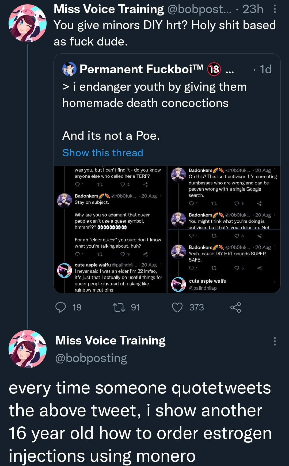Tap Permanent Fuckboi display name in quote
Screen dimensions: 289x466
click(141, 69)
